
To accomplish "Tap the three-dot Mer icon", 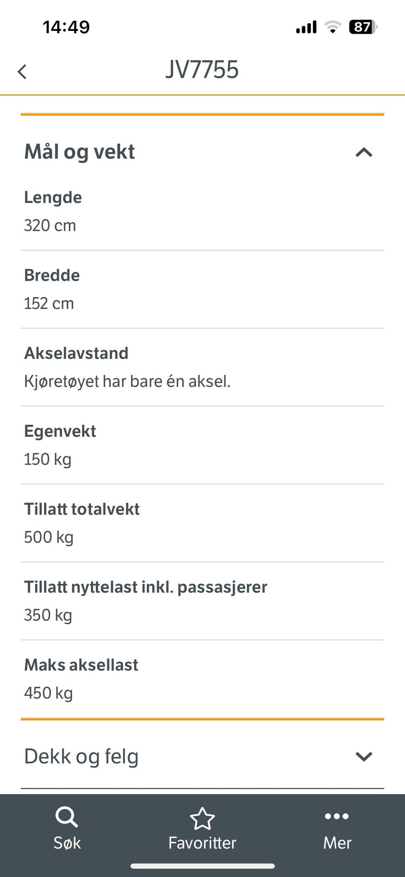I will click(x=337, y=816).
